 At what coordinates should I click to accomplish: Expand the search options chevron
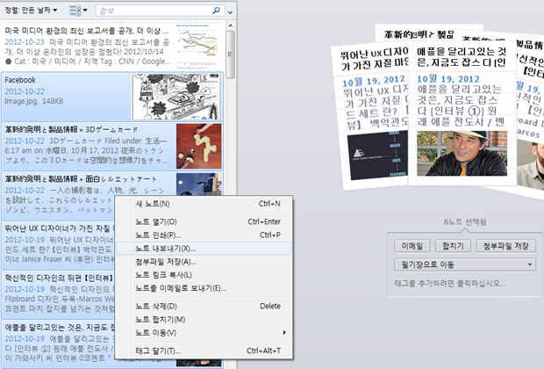pyautogui.click(x=230, y=12)
